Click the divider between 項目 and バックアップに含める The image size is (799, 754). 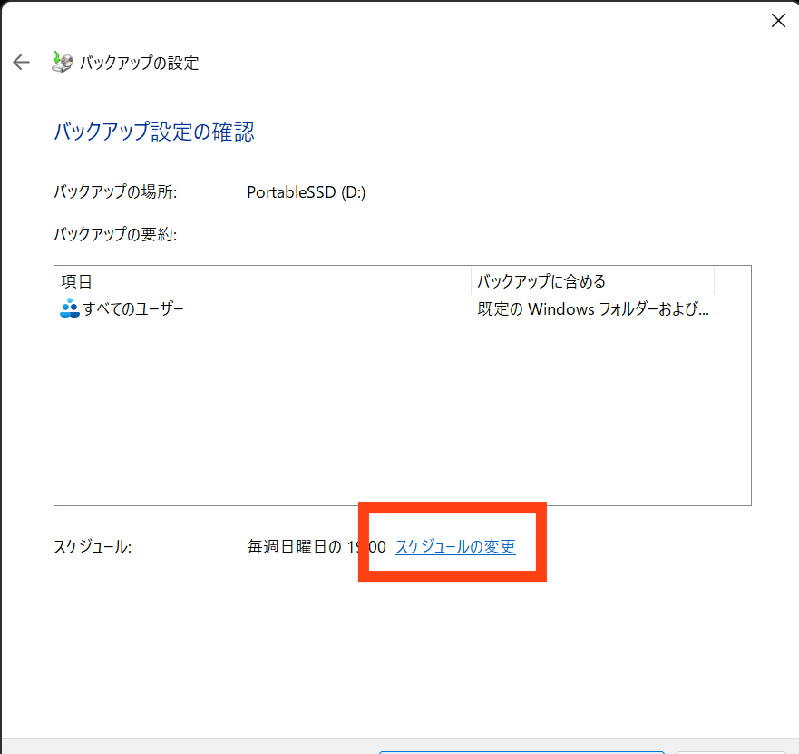point(471,281)
